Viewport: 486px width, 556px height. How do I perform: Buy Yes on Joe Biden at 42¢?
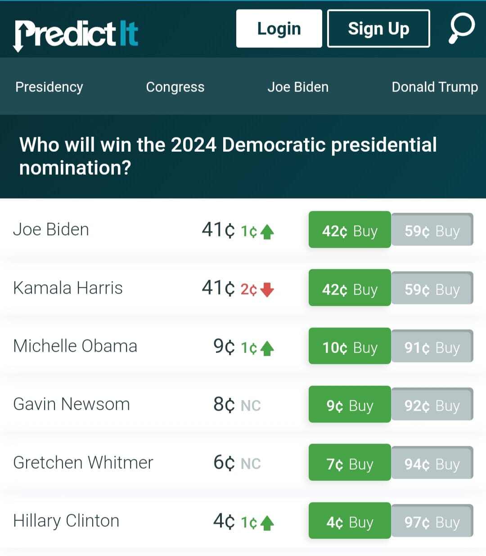(x=350, y=230)
